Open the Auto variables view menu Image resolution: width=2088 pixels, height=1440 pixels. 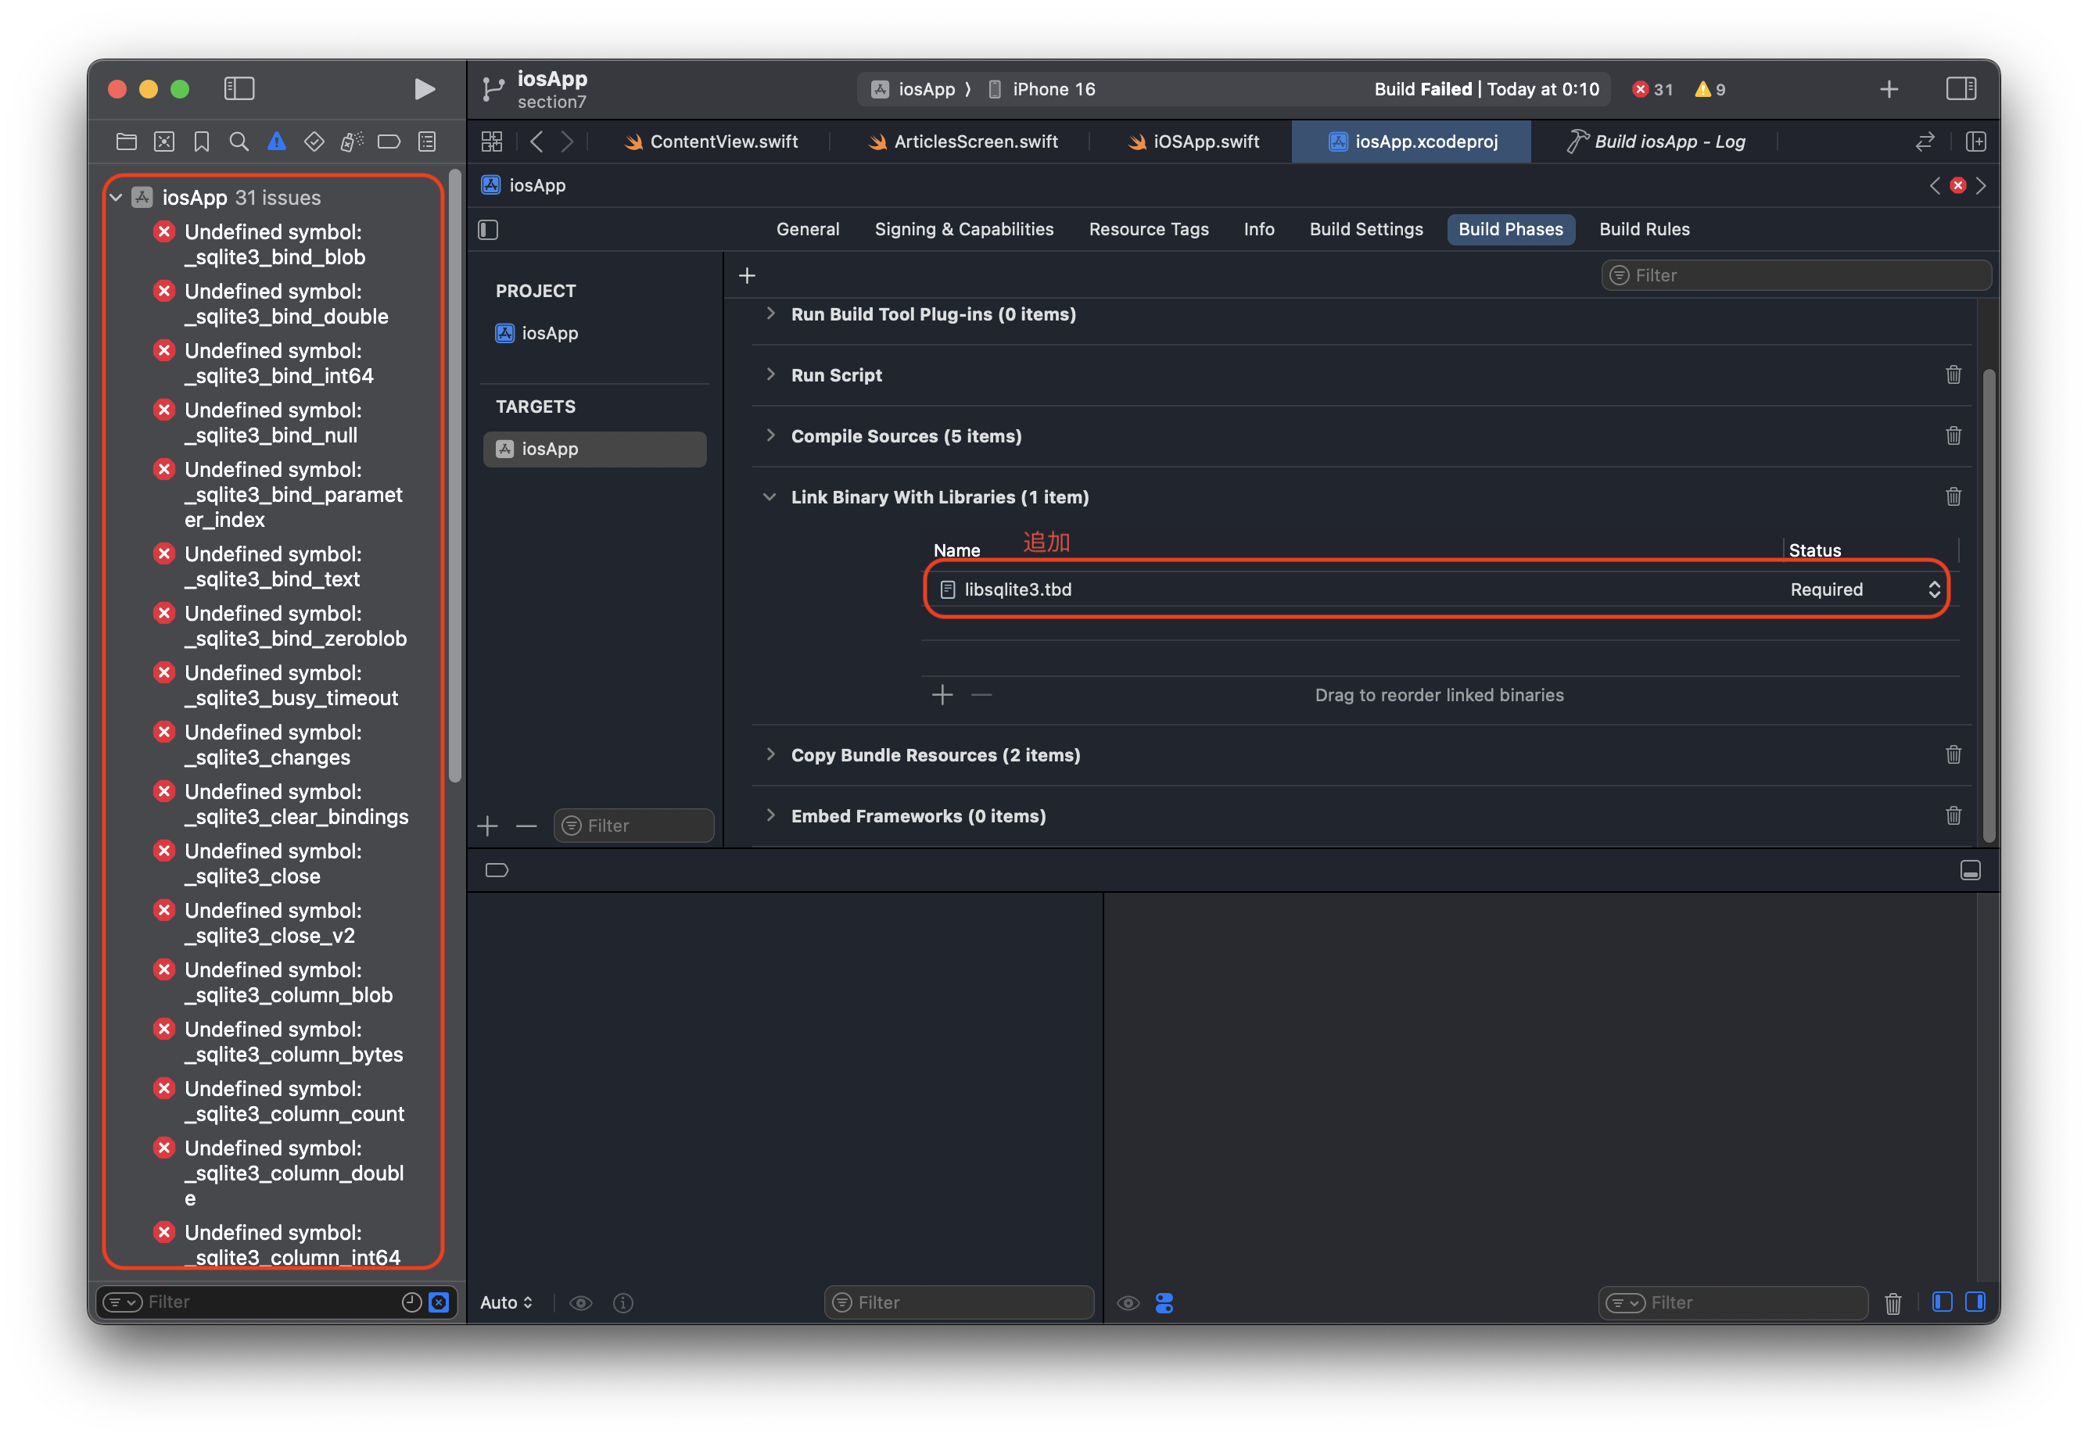click(506, 1303)
